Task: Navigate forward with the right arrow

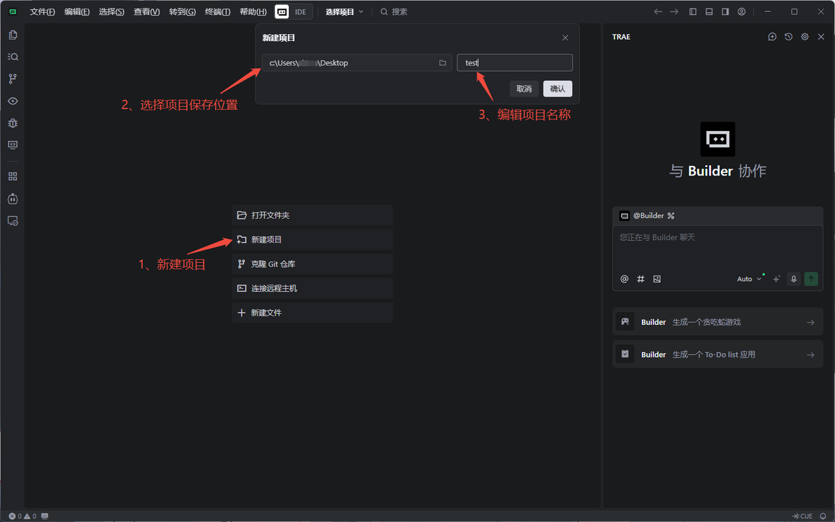Action: point(674,12)
